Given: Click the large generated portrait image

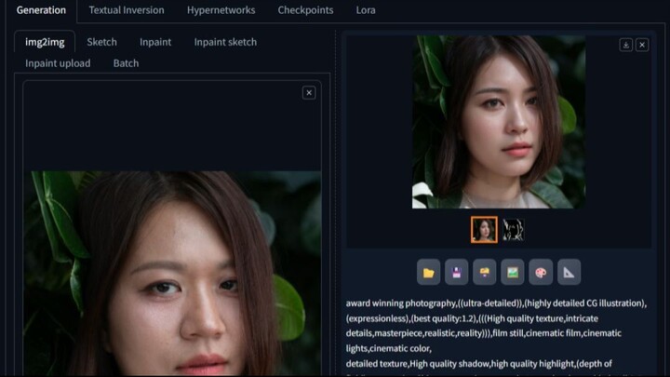Looking at the screenshot, I should [x=499, y=122].
